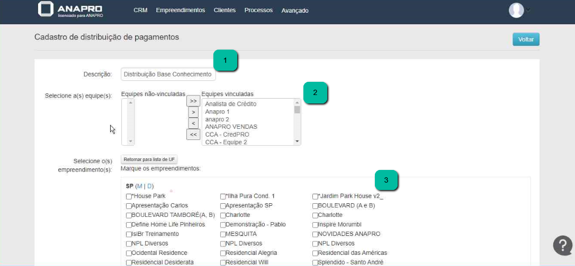Select ANAPRO VENDAS in linked teams list
Viewport: 575px width, 266px height.
231,127
